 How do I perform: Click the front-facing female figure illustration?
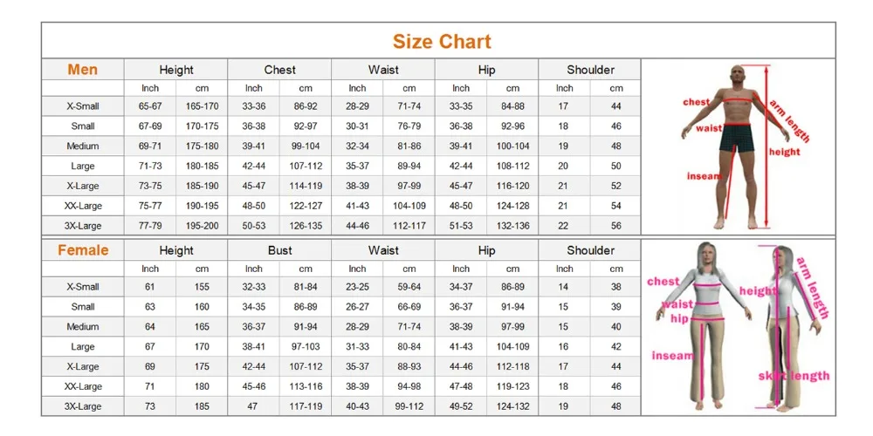[x=705, y=328]
